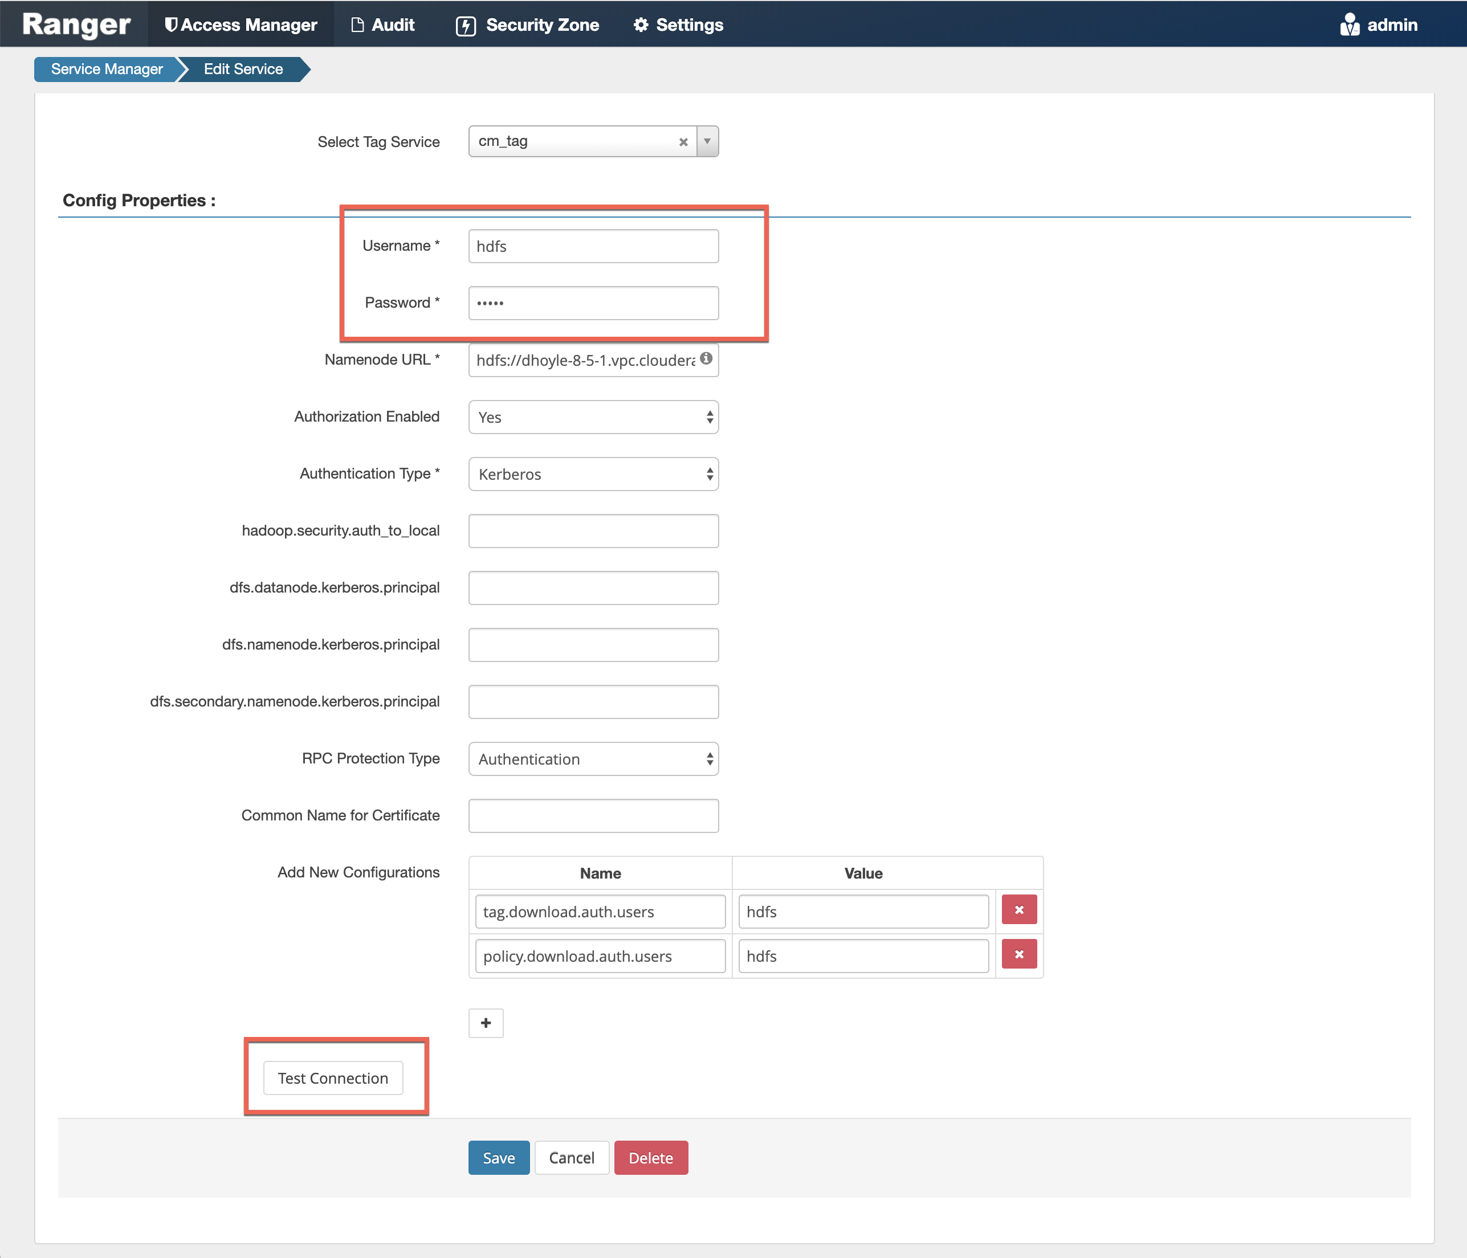1467x1258 pixels.
Task: Go to the Audit tab
Action: [383, 24]
